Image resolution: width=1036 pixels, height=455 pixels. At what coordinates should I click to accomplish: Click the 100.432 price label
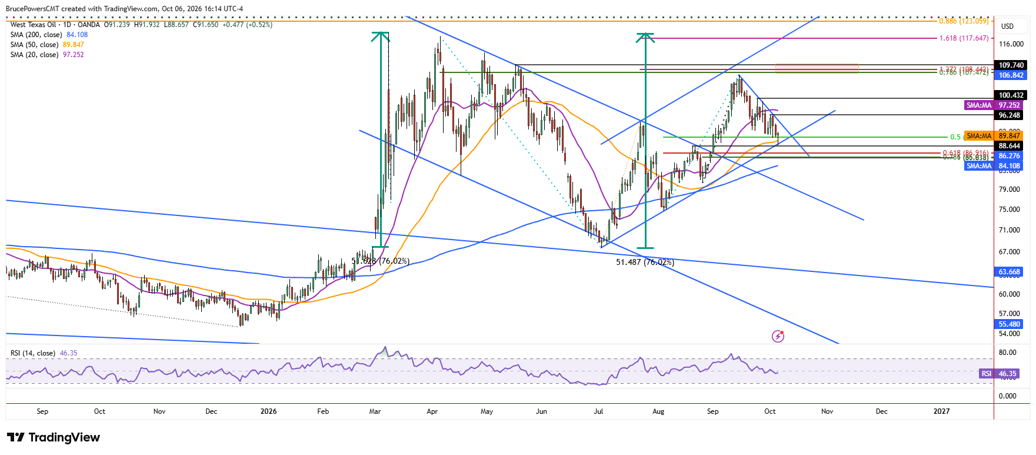pyautogui.click(x=1011, y=95)
